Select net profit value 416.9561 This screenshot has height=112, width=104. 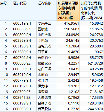point(71,23)
